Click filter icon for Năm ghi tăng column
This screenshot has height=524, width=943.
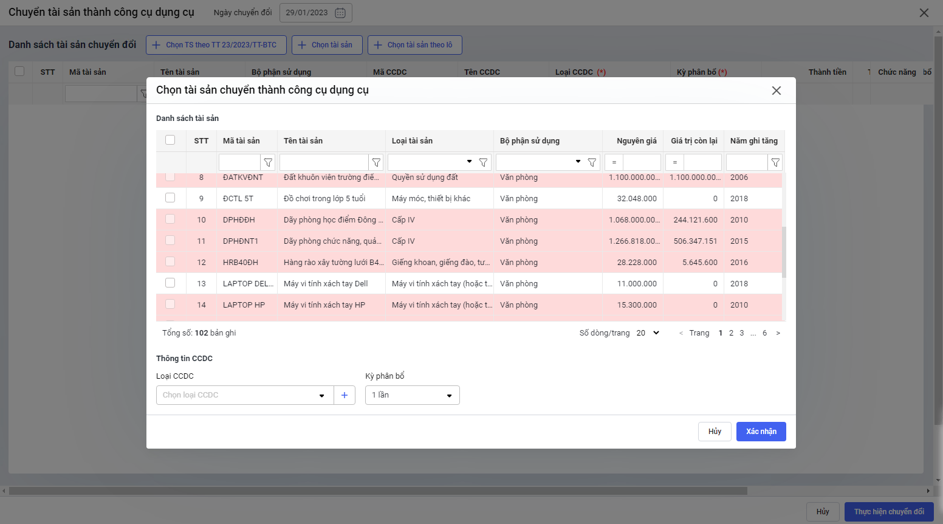(x=775, y=162)
